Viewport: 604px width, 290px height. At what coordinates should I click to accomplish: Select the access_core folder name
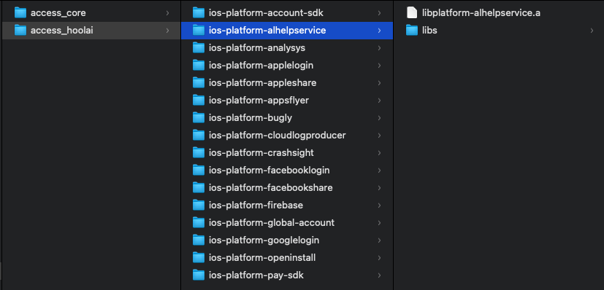[x=58, y=13]
